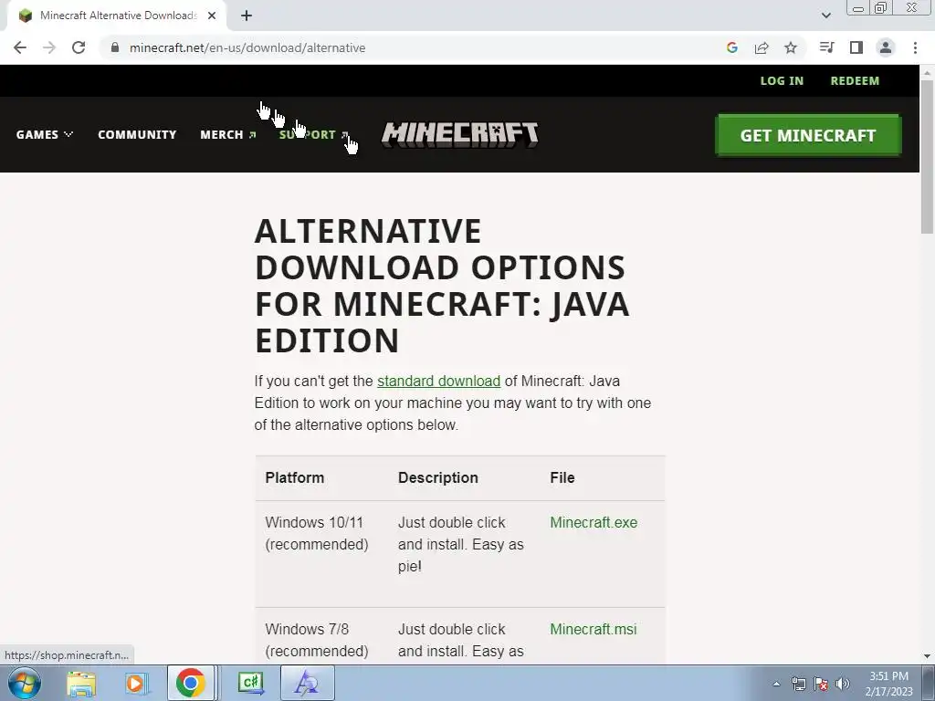Click the Minecraft logo

point(460,135)
